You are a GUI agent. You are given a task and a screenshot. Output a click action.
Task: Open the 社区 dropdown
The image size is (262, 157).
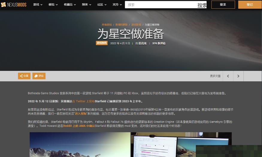pyautogui.click(x=102, y=5)
